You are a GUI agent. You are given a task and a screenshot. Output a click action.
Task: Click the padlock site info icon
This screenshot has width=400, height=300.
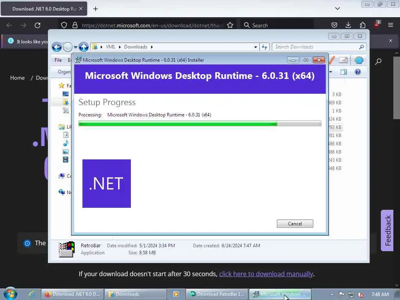pyautogui.click(x=75, y=25)
